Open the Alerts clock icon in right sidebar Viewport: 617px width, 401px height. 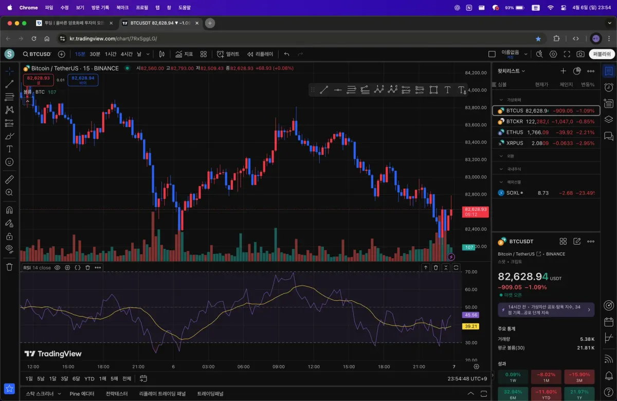coord(609,87)
